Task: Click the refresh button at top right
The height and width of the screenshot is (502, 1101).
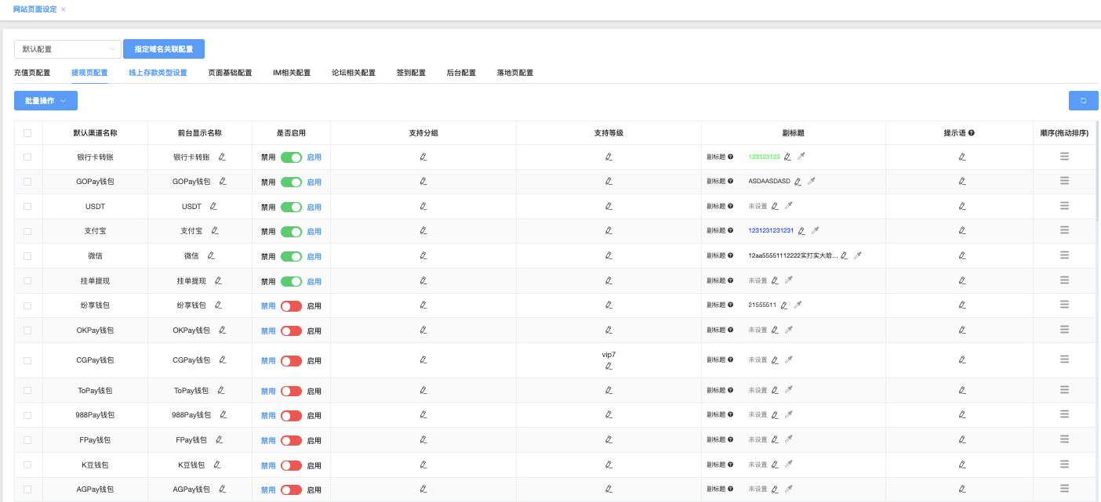Action: click(x=1083, y=100)
